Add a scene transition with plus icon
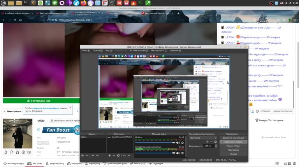Viewport: 299px width, 167px height. (207, 142)
